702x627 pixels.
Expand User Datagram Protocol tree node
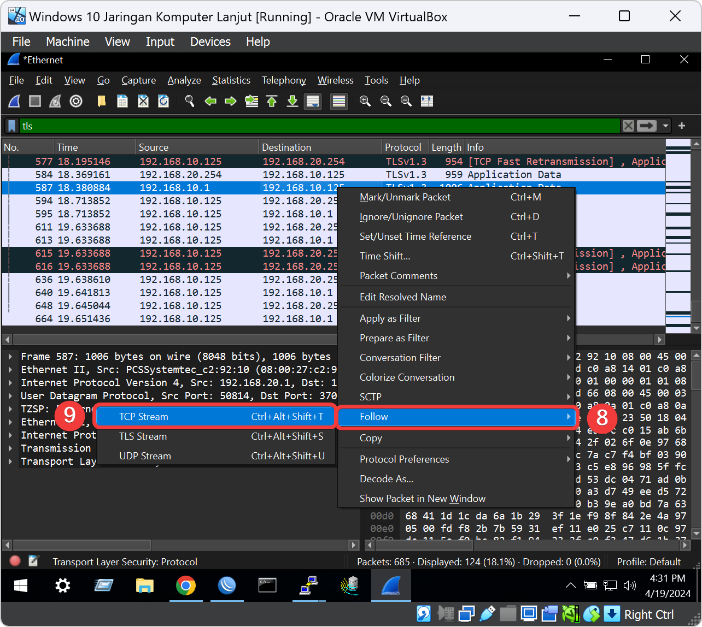pyautogui.click(x=10, y=396)
